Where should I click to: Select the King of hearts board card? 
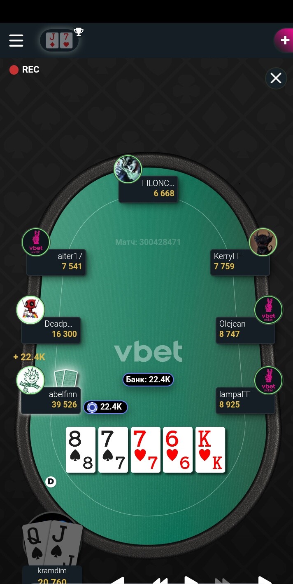tap(210, 450)
